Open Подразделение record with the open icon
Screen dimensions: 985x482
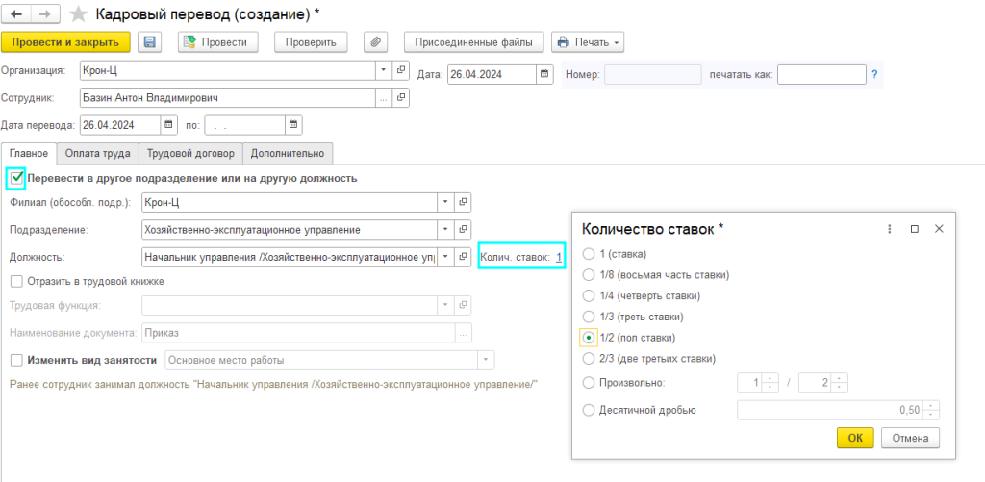click(463, 229)
